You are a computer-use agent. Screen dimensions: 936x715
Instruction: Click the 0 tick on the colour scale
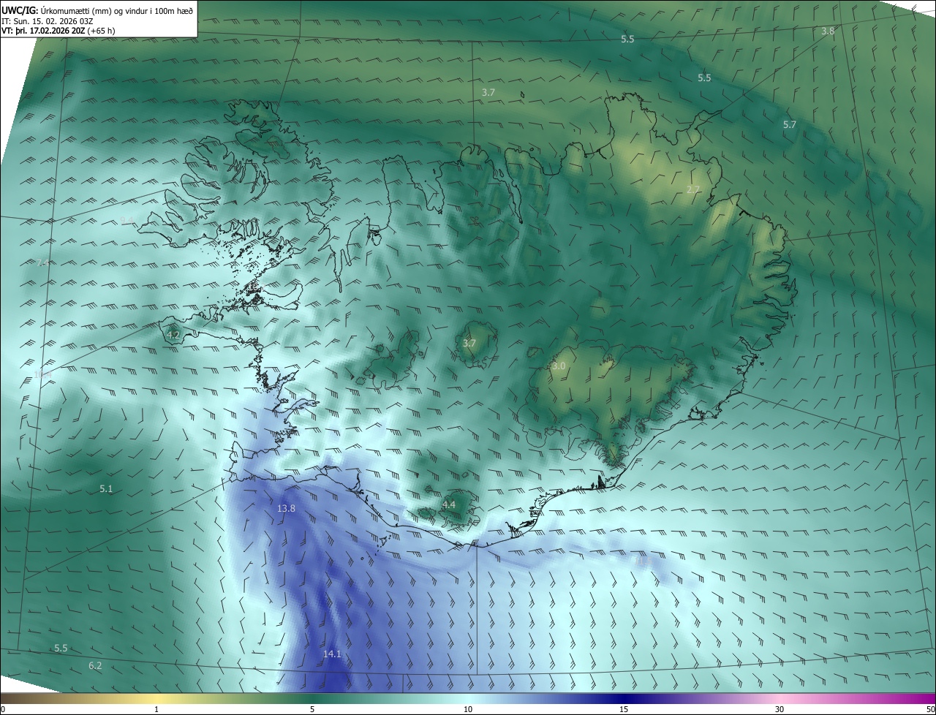click(3, 709)
